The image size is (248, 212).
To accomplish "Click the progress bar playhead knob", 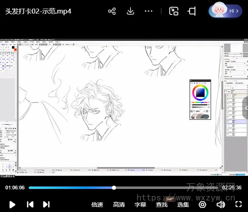I will point(114,188).
